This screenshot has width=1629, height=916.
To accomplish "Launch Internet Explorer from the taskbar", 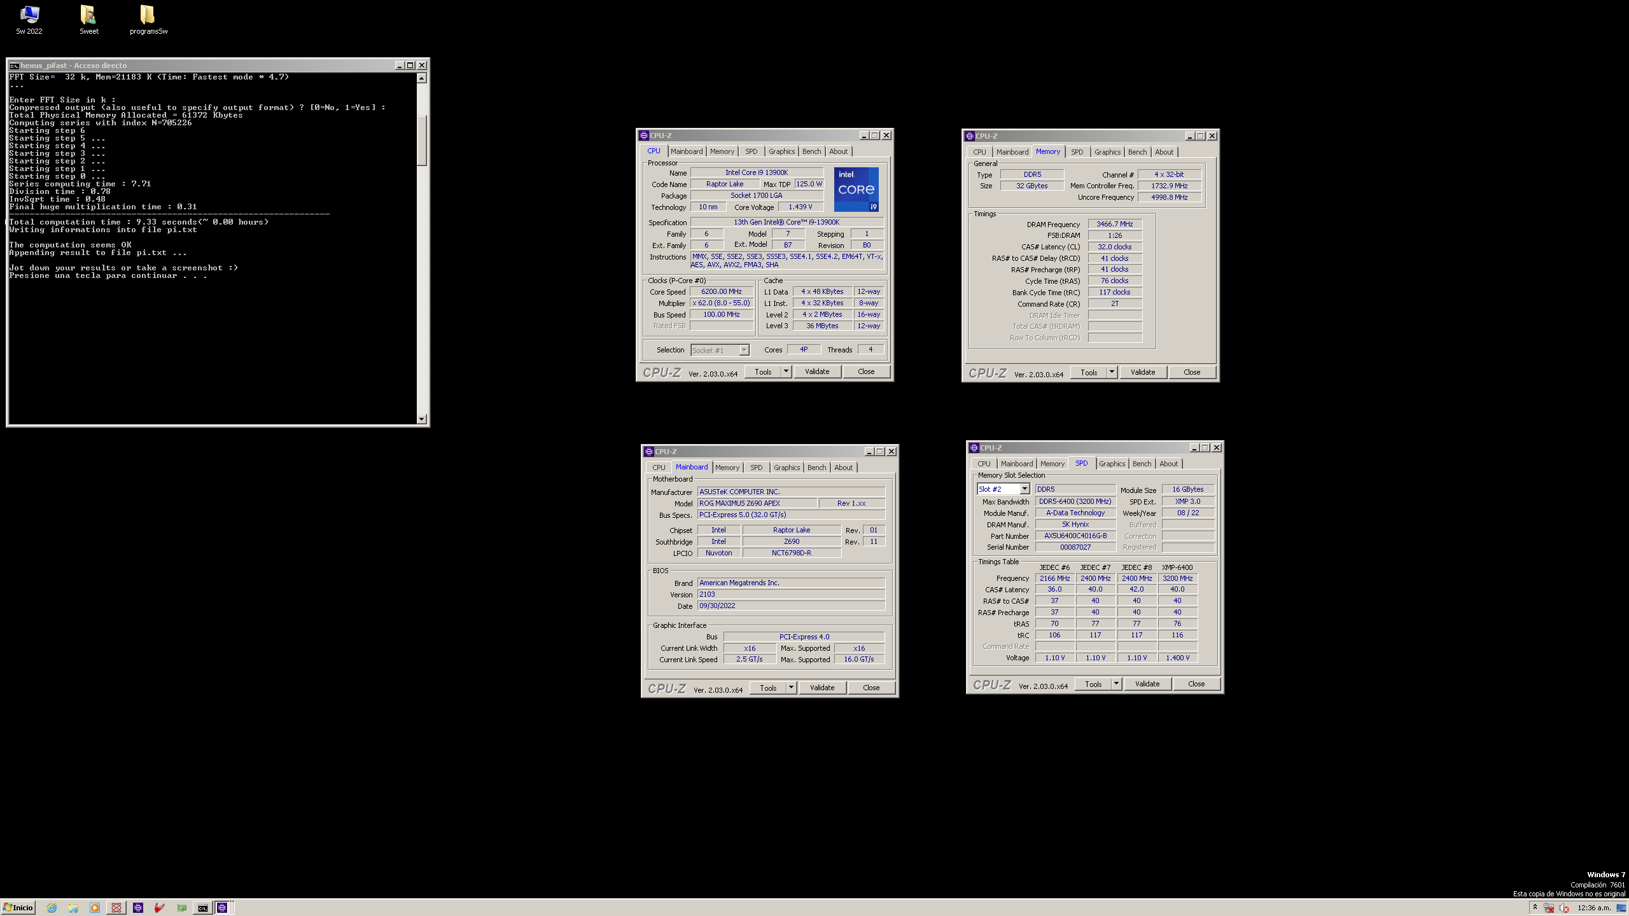I will tap(52, 908).
